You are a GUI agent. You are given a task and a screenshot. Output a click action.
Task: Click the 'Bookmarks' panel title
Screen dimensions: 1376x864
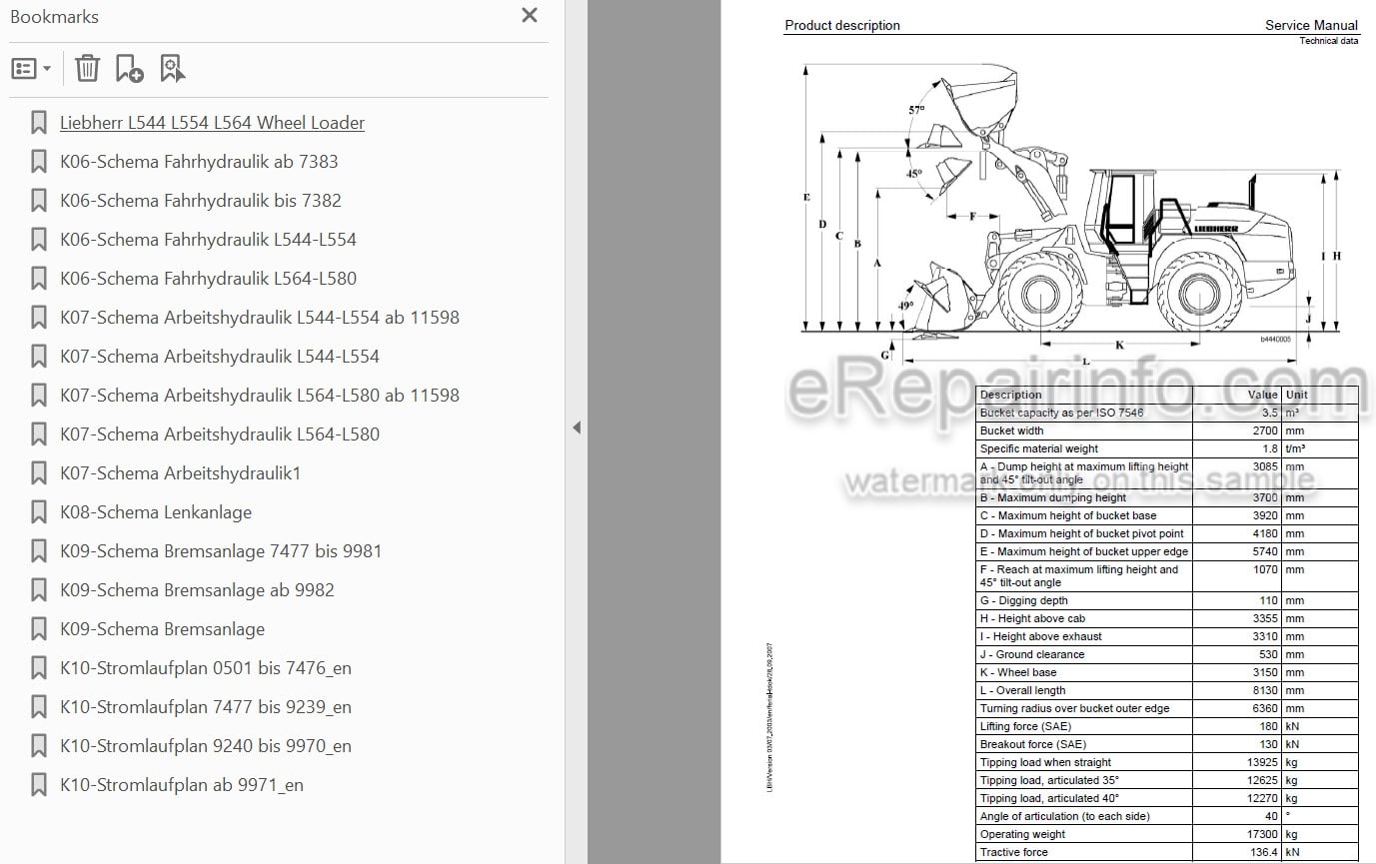[54, 16]
